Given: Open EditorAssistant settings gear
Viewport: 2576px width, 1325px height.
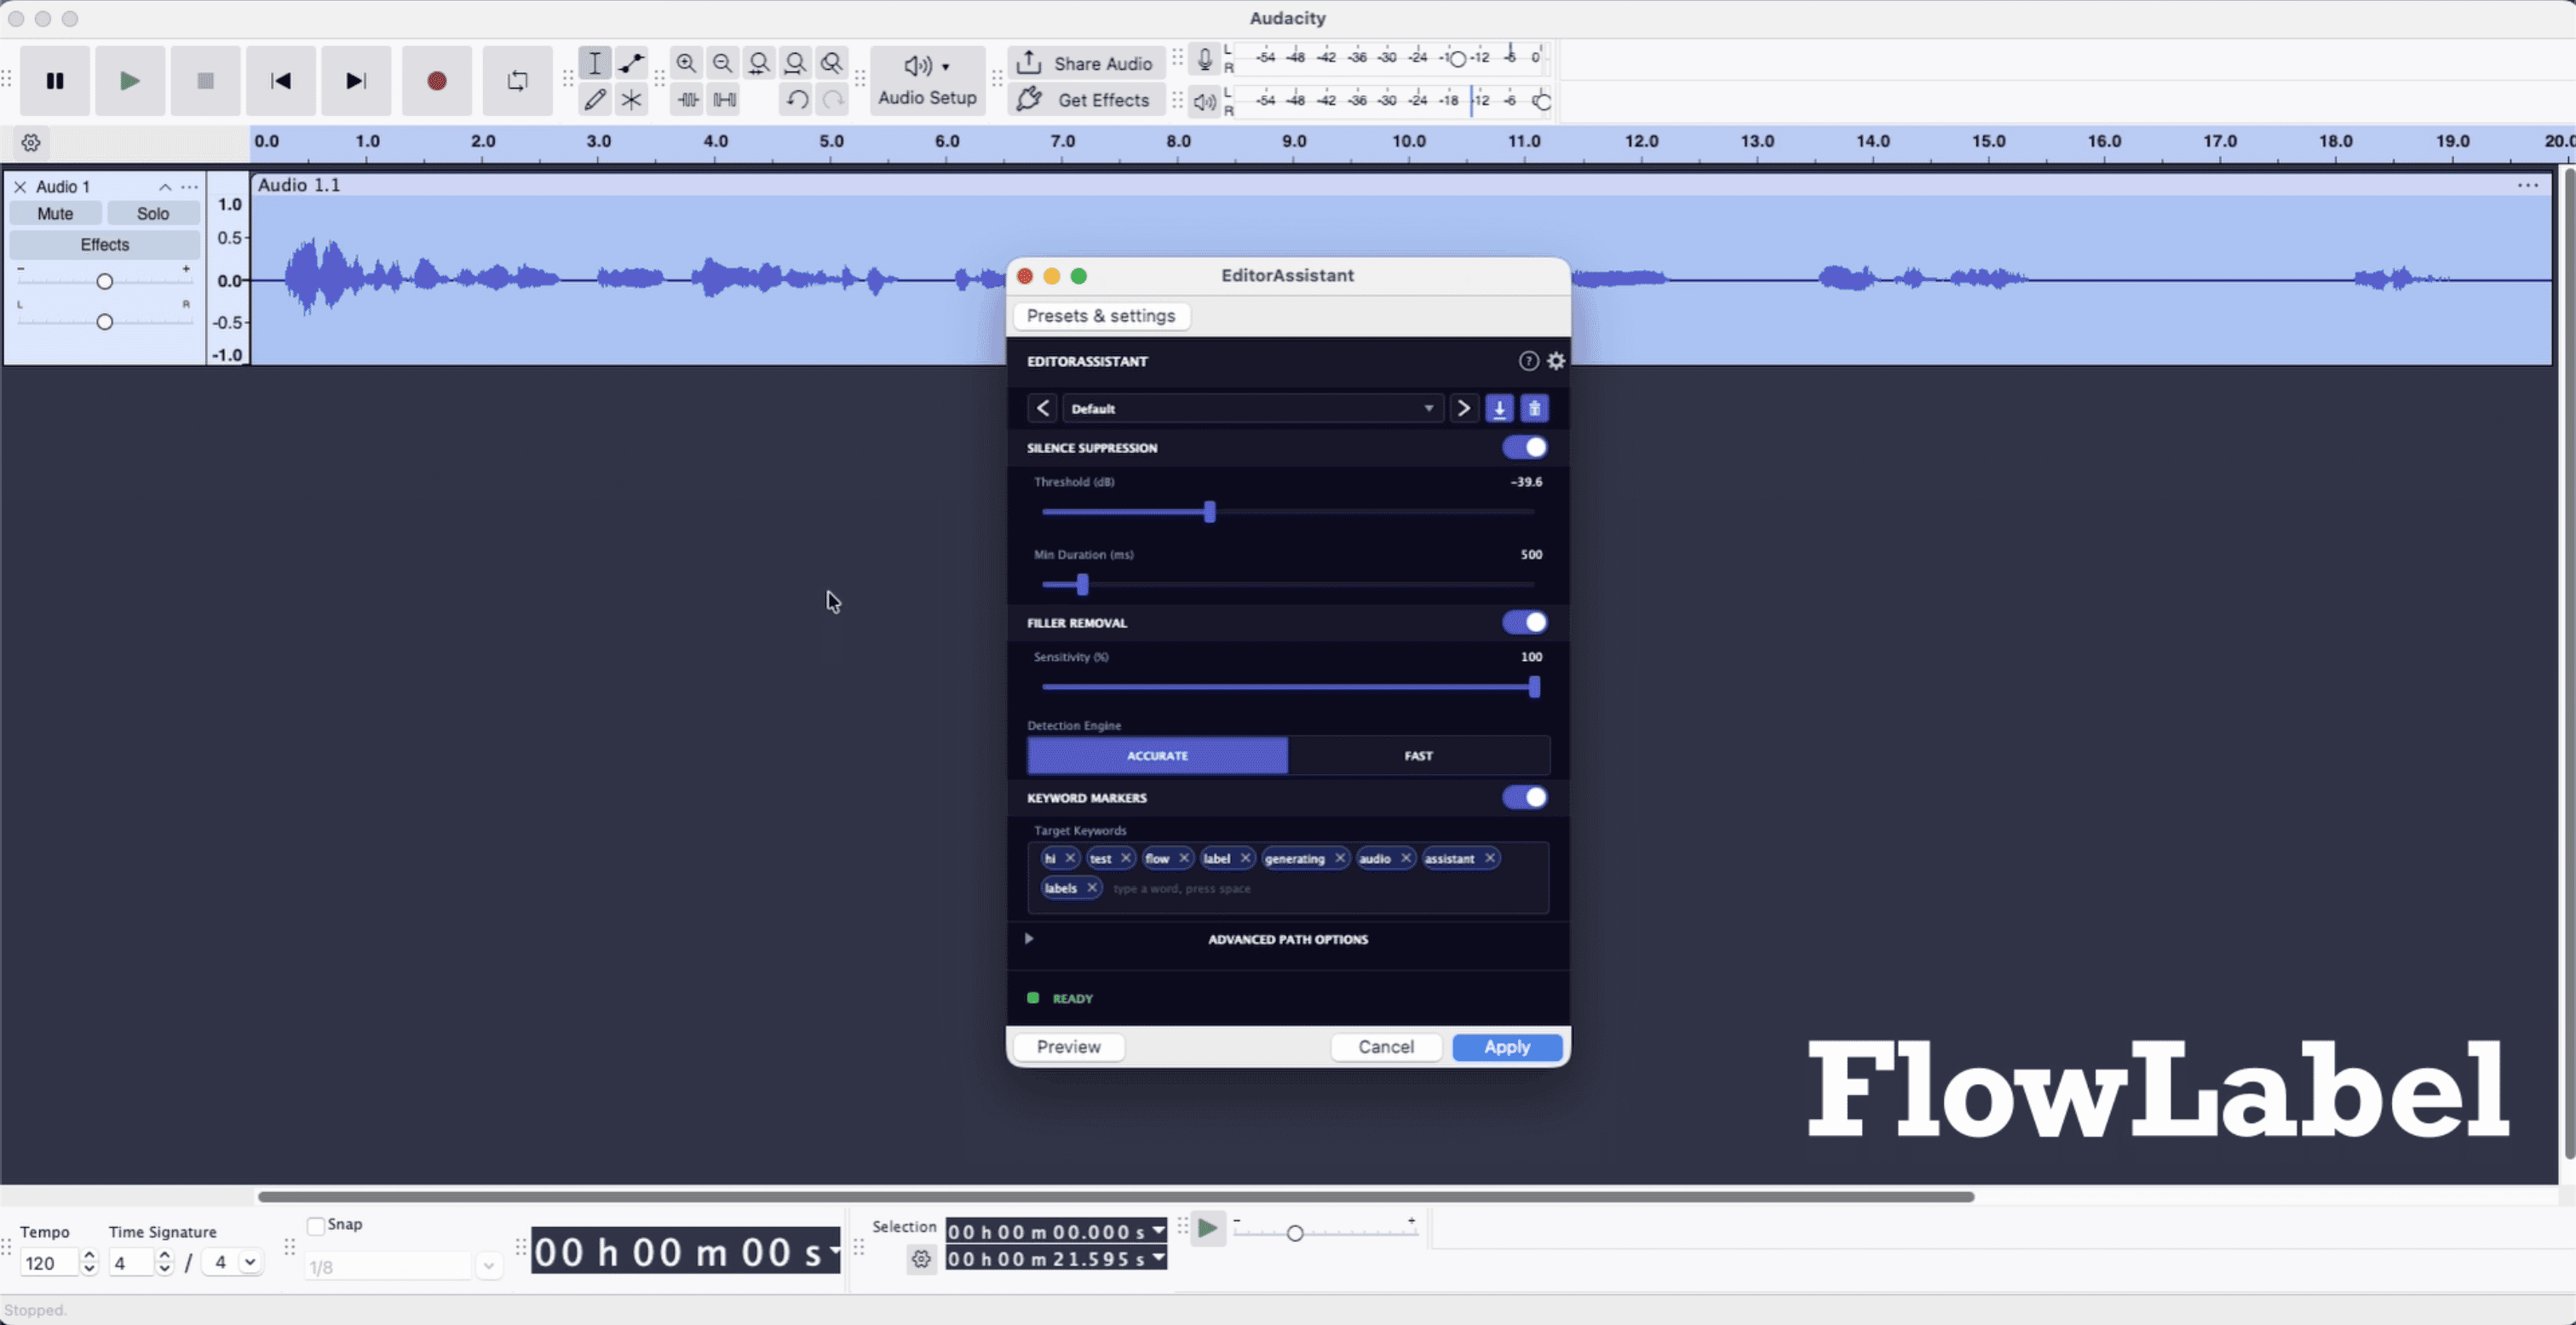Looking at the screenshot, I should 1556,361.
